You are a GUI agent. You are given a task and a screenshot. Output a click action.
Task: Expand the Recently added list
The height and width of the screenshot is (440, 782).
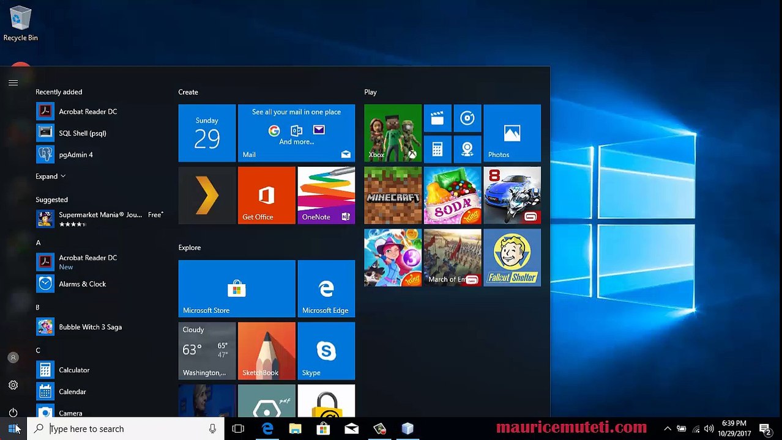(50, 176)
